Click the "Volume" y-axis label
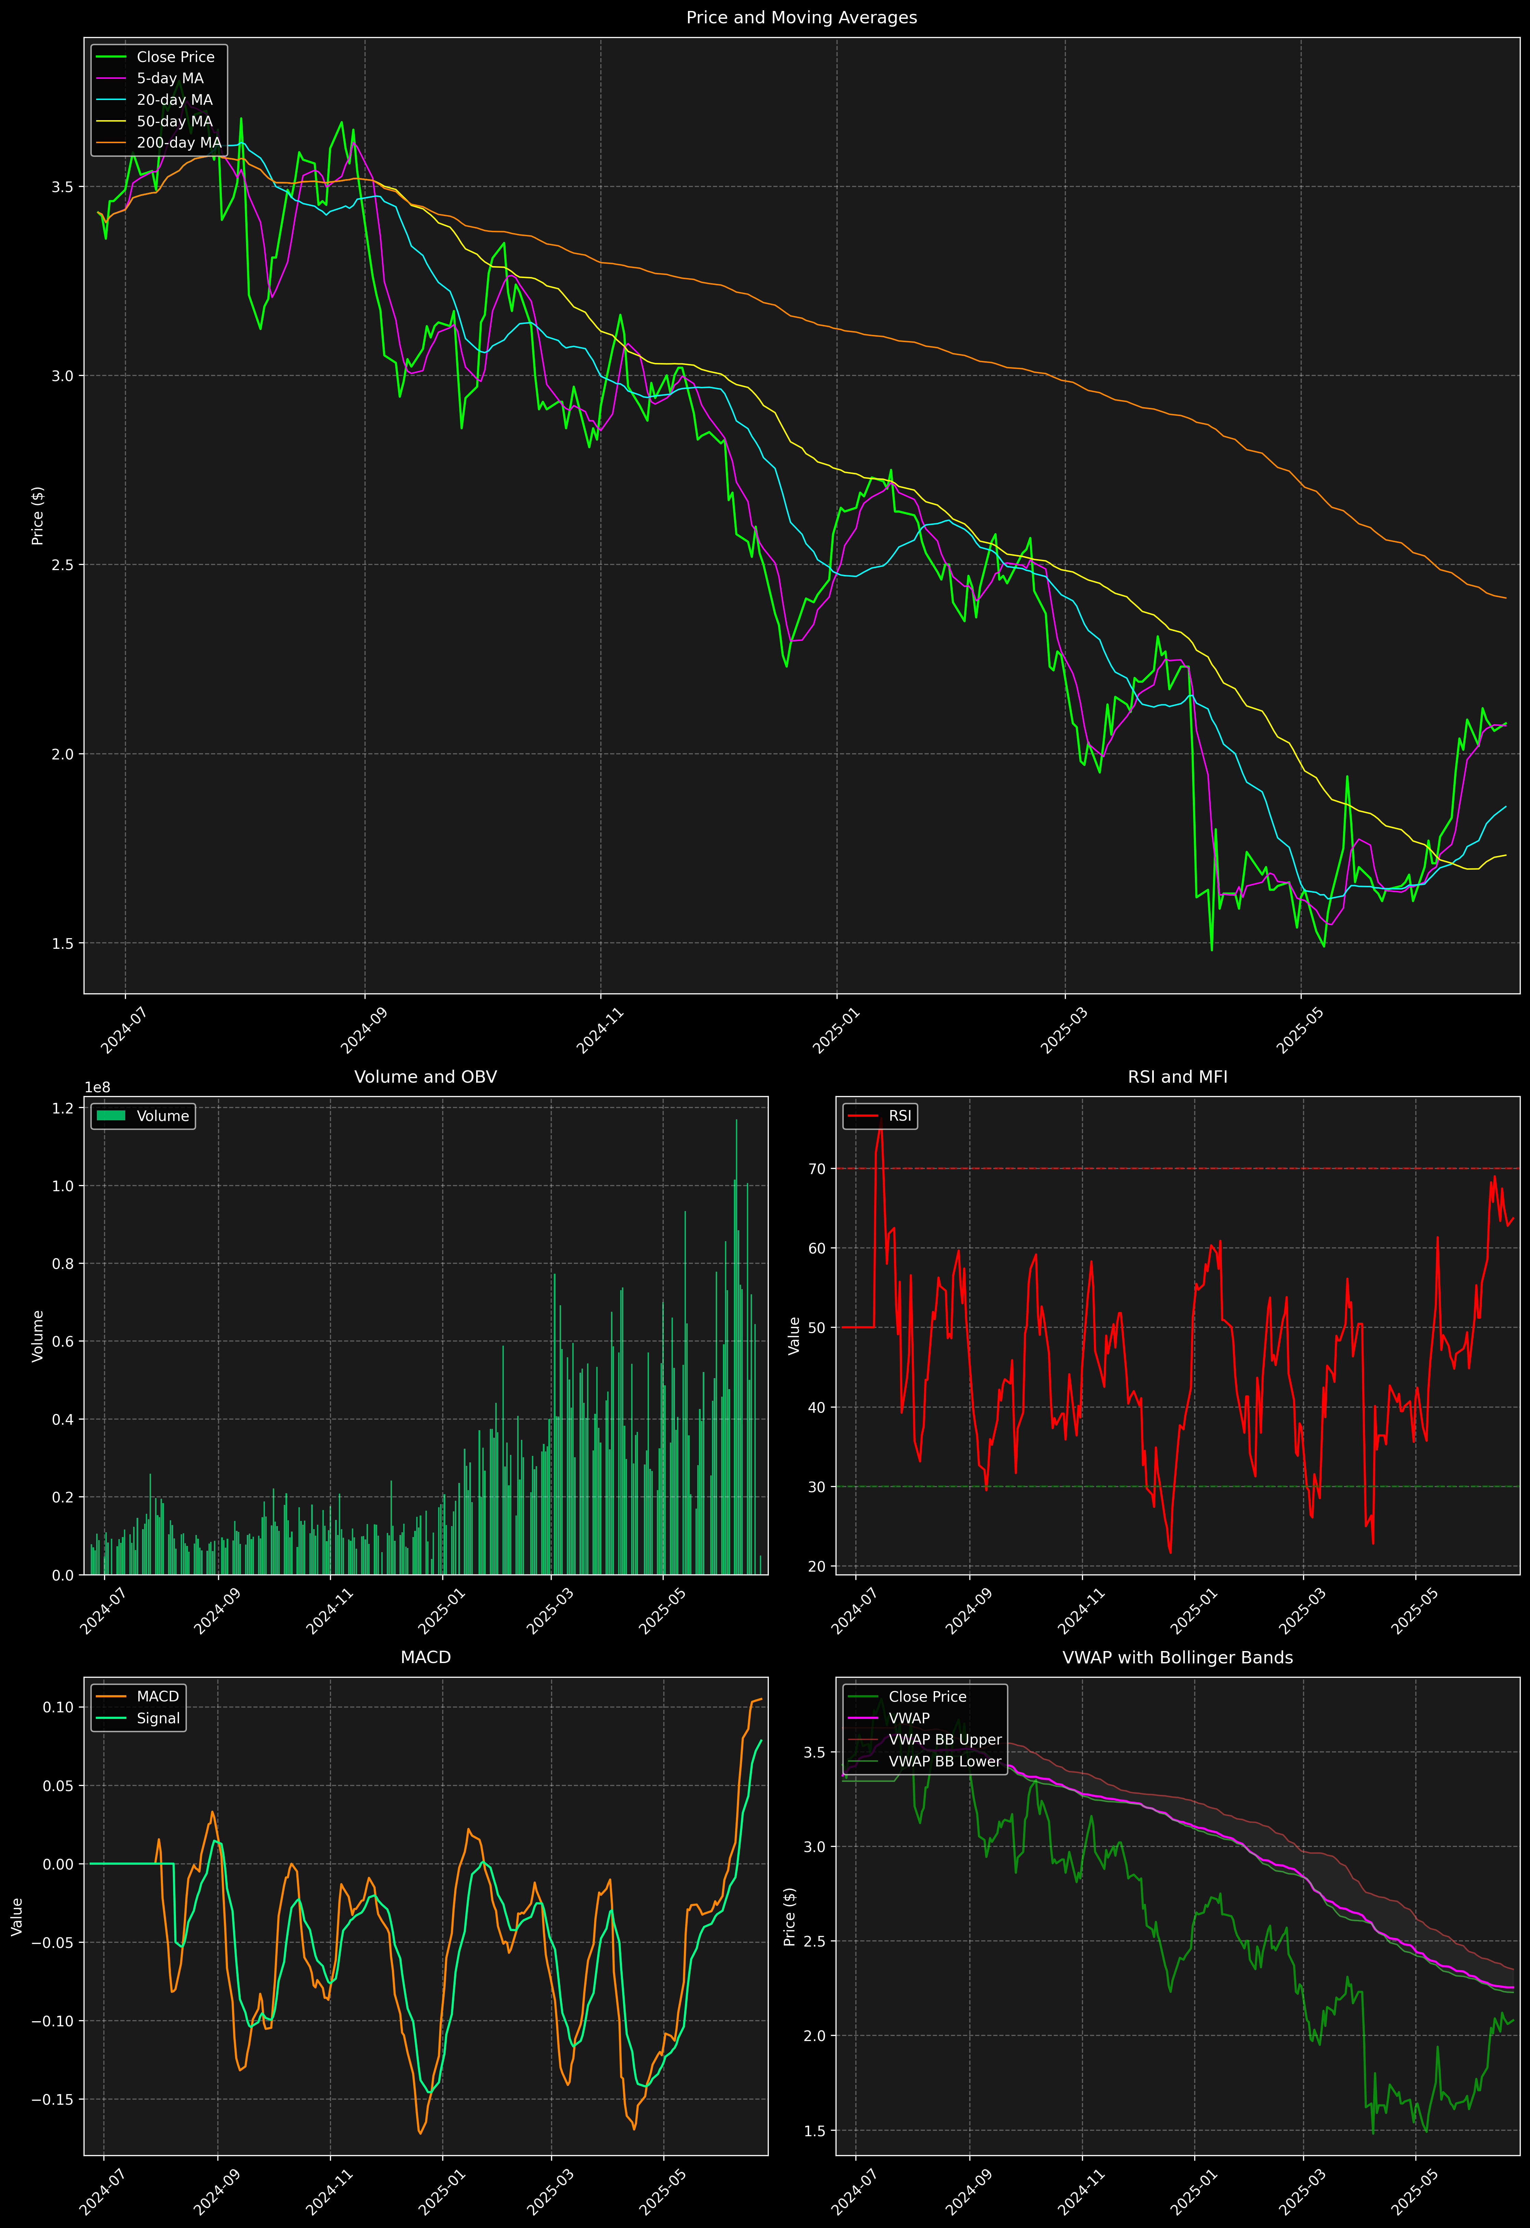1530x2228 pixels. click(x=37, y=1335)
